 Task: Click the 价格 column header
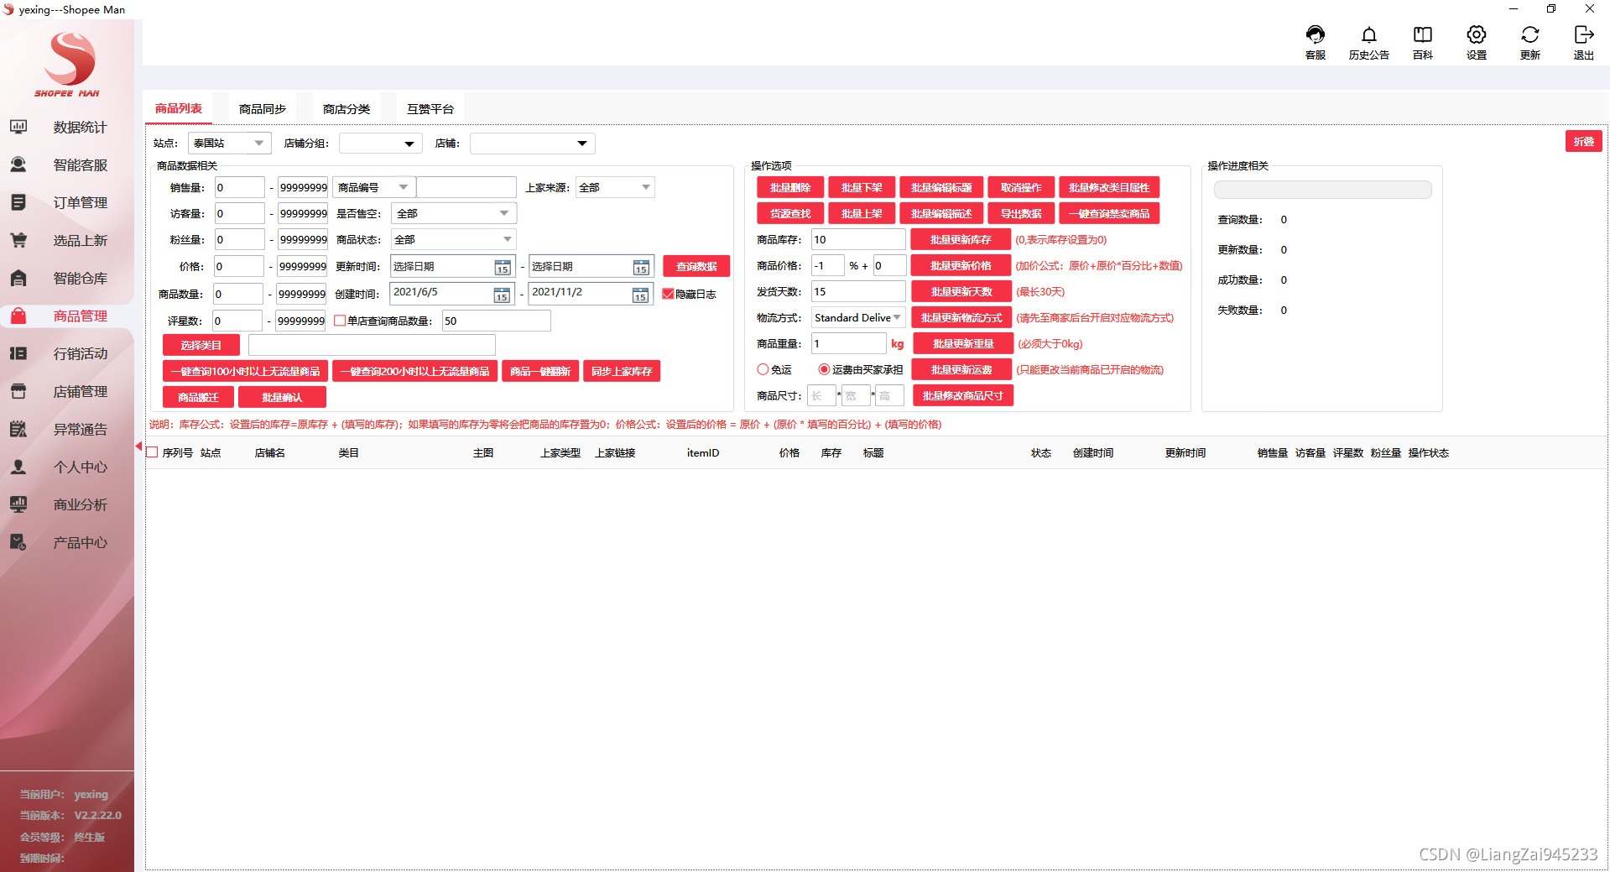point(789,453)
